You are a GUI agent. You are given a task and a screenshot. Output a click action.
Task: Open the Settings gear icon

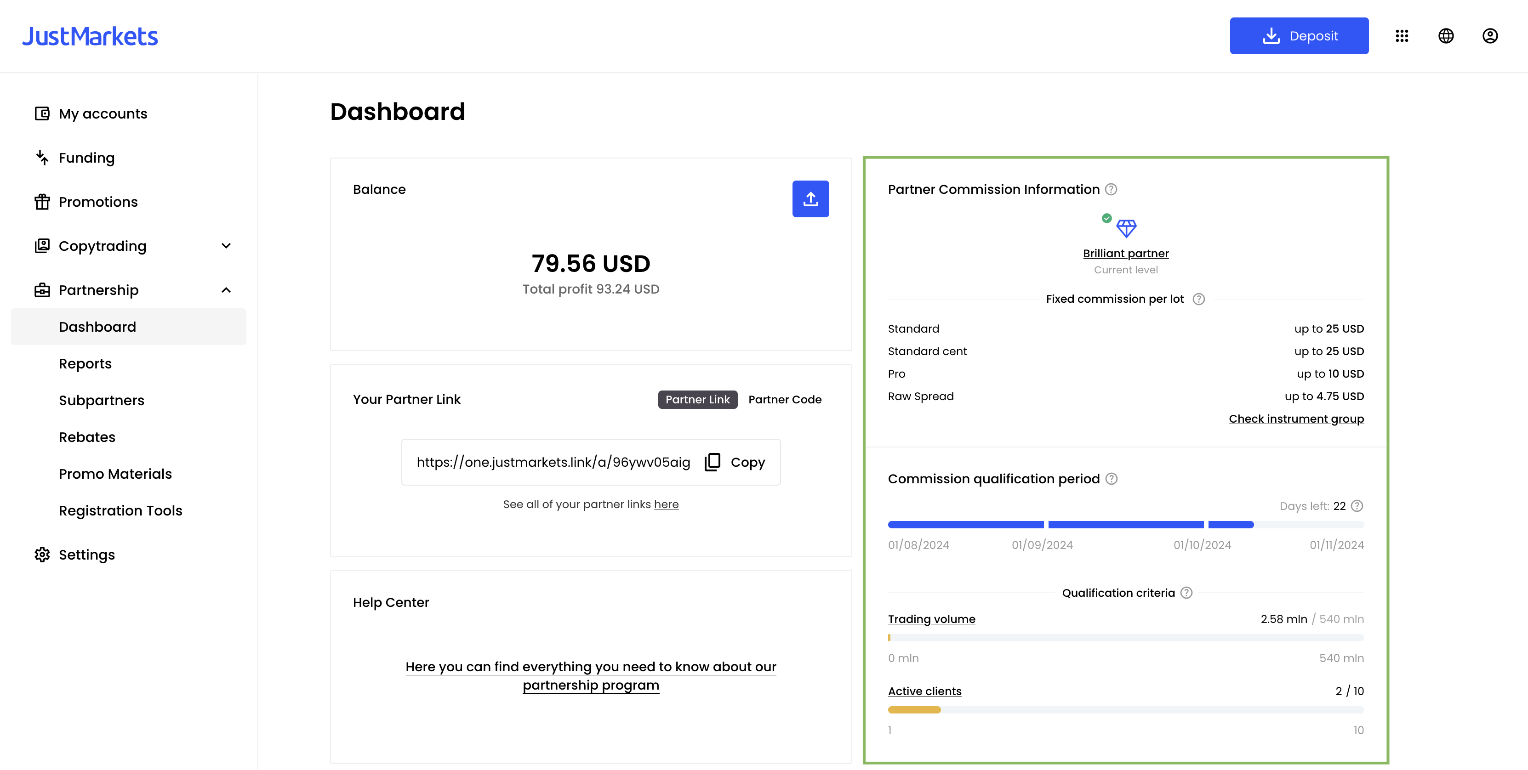pos(42,554)
